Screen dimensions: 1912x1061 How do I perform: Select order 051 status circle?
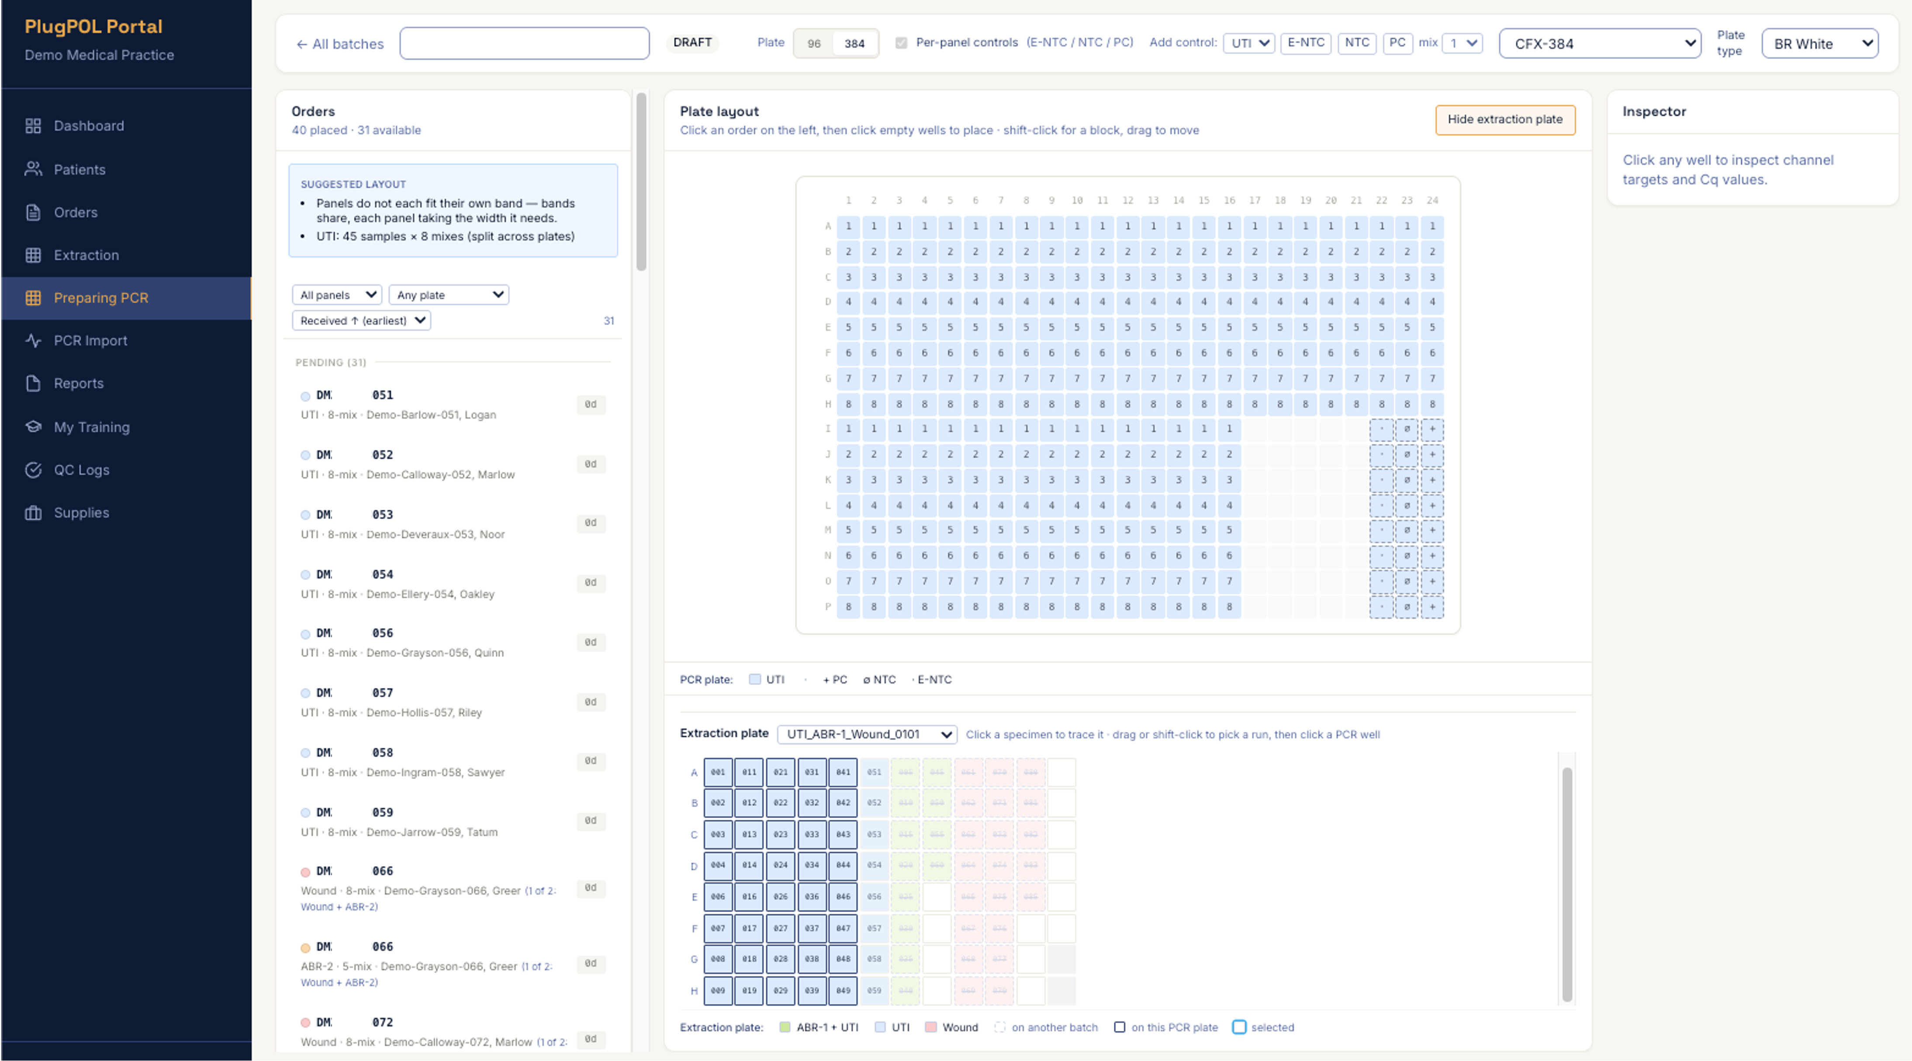[305, 396]
